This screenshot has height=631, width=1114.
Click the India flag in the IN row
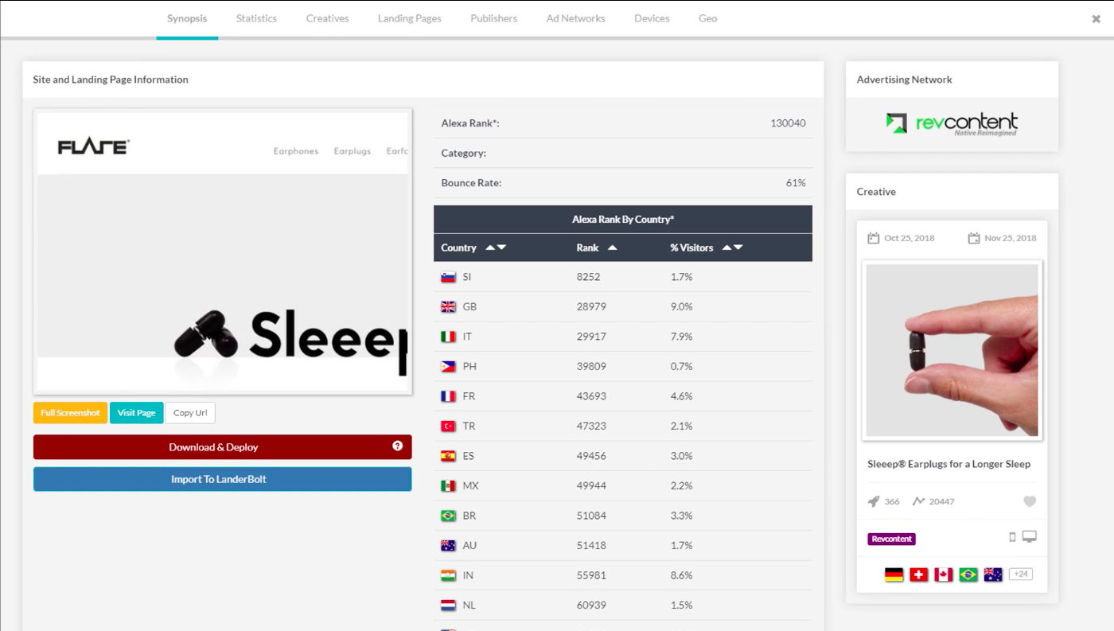coord(448,575)
